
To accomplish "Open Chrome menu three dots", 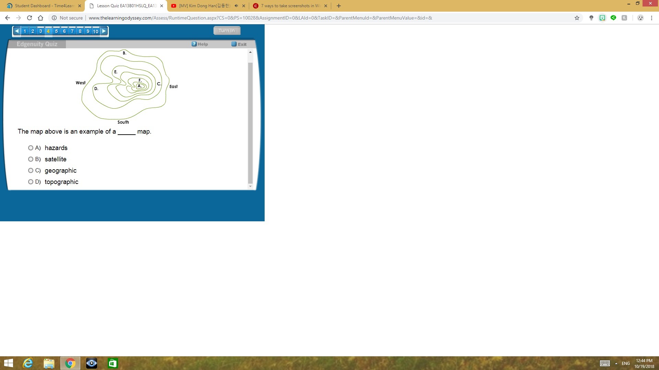I will 651,18.
